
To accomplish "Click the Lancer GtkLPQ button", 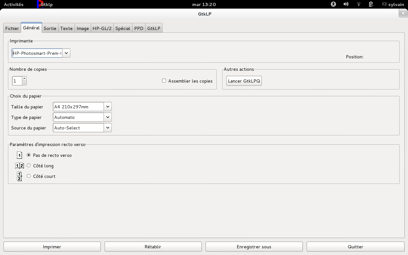I will 244,81.
